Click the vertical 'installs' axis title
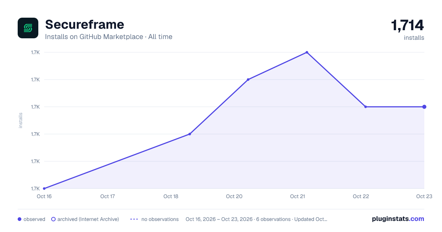The image size is (442, 232). [21, 120]
